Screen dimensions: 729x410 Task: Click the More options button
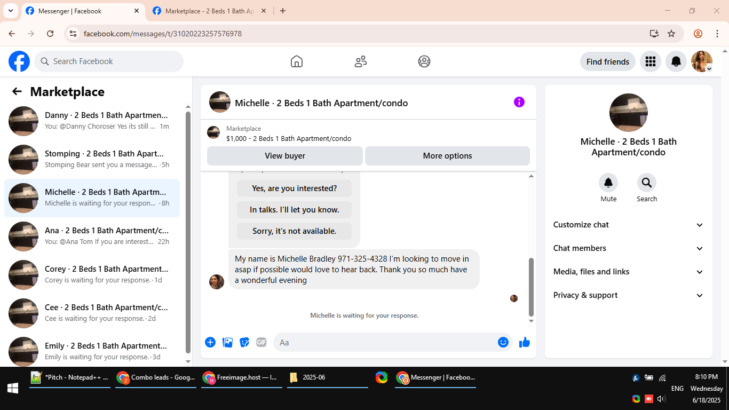coord(447,156)
